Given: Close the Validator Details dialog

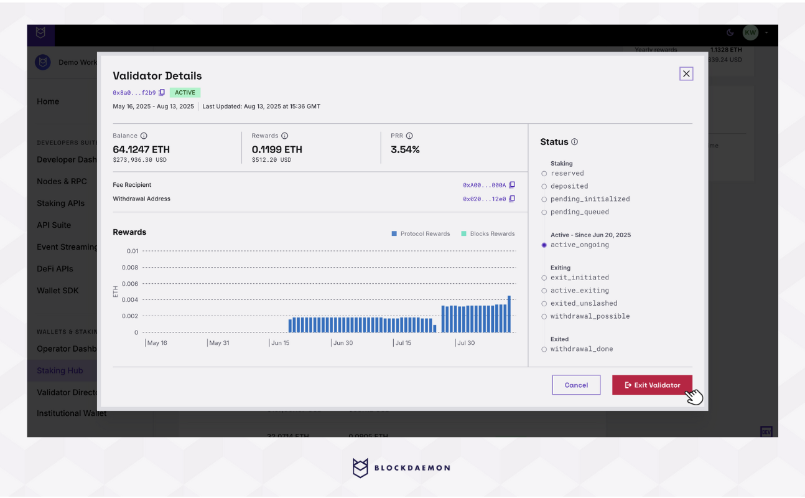Looking at the screenshot, I should coord(686,73).
